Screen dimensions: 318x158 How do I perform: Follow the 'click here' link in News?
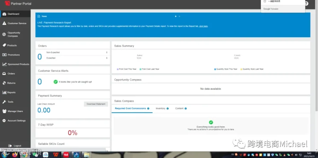pyautogui.click(x=203, y=26)
